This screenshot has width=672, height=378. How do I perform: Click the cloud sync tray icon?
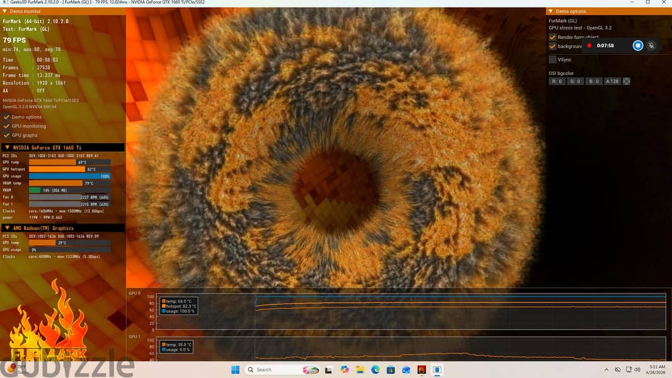point(618,369)
